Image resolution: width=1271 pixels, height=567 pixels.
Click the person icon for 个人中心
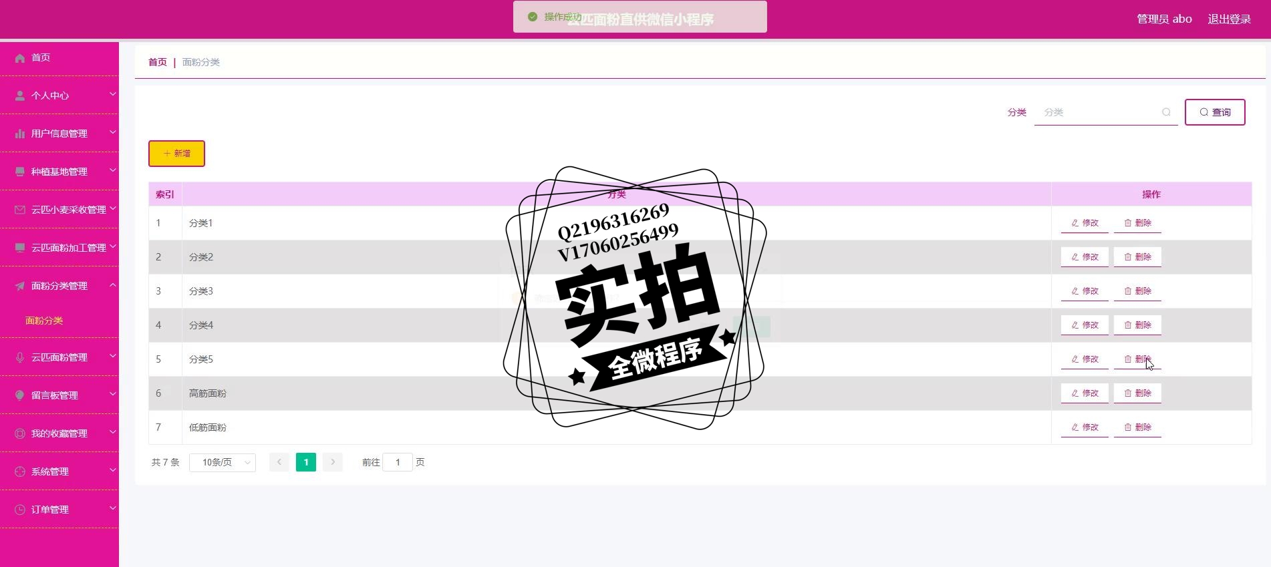pyautogui.click(x=20, y=96)
